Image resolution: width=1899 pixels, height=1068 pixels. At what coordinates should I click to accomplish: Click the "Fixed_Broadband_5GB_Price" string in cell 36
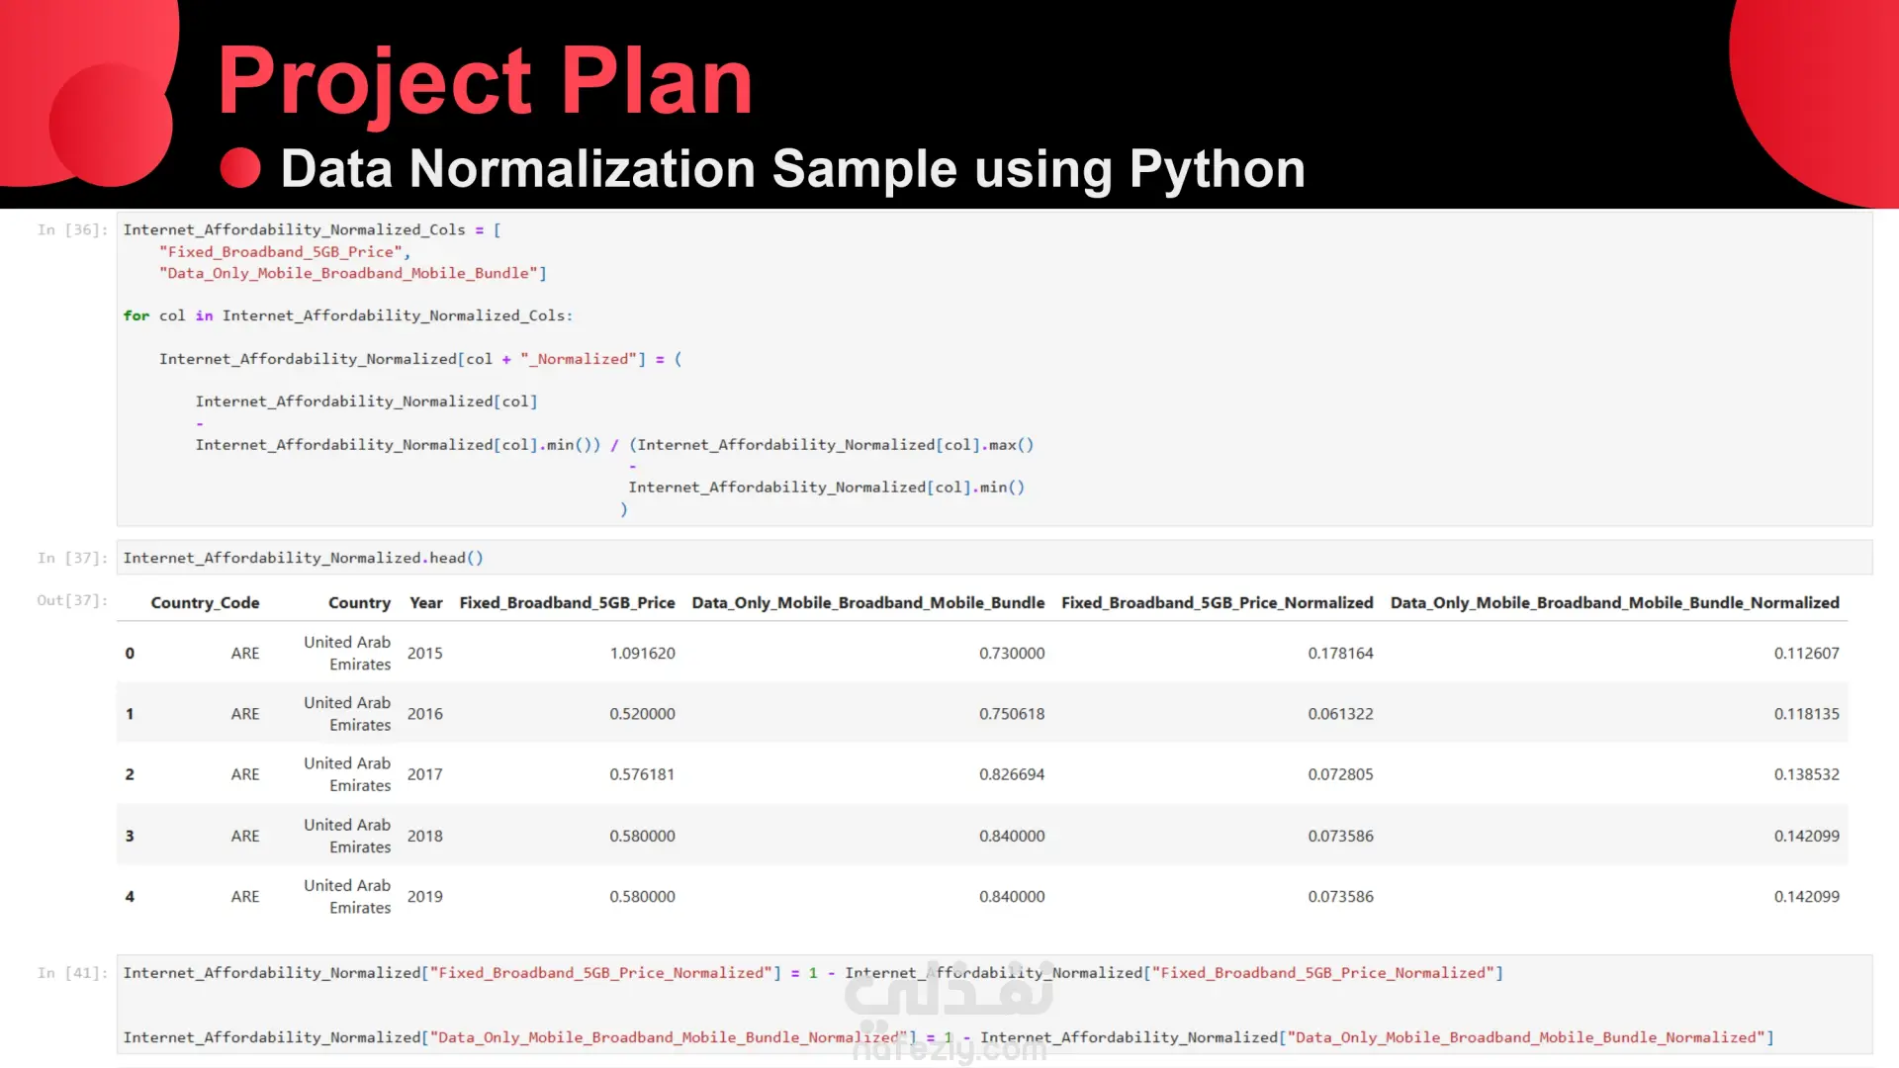point(281,252)
